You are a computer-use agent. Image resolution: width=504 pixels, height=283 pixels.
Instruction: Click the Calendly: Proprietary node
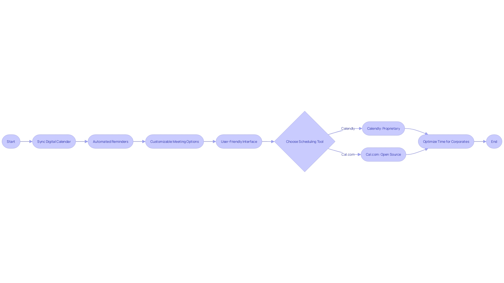pyautogui.click(x=383, y=128)
